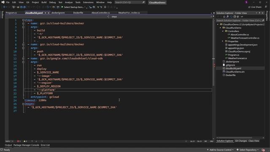Click Home icon in Solution Explorer toolbar
Image resolution: width=270 pixels, height=152 pixels.
(224, 17)
